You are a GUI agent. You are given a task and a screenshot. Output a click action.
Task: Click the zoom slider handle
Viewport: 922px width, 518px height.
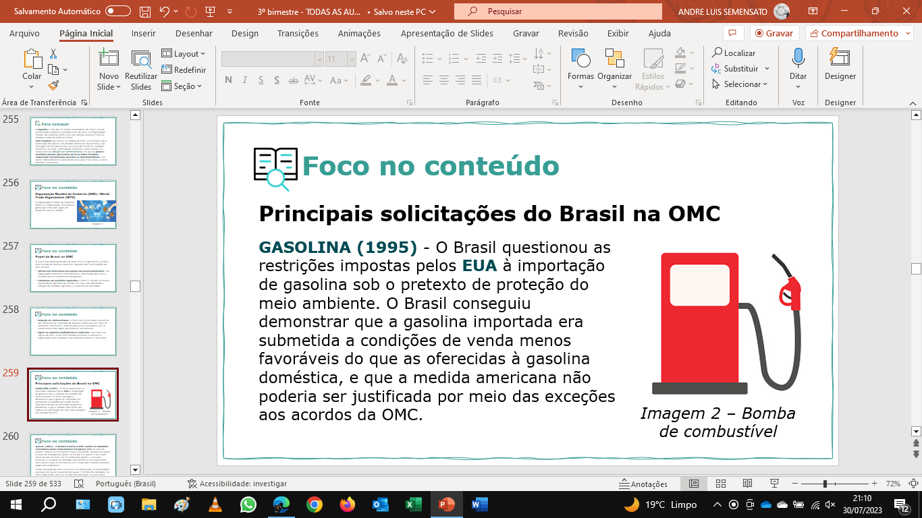(825, 484)
